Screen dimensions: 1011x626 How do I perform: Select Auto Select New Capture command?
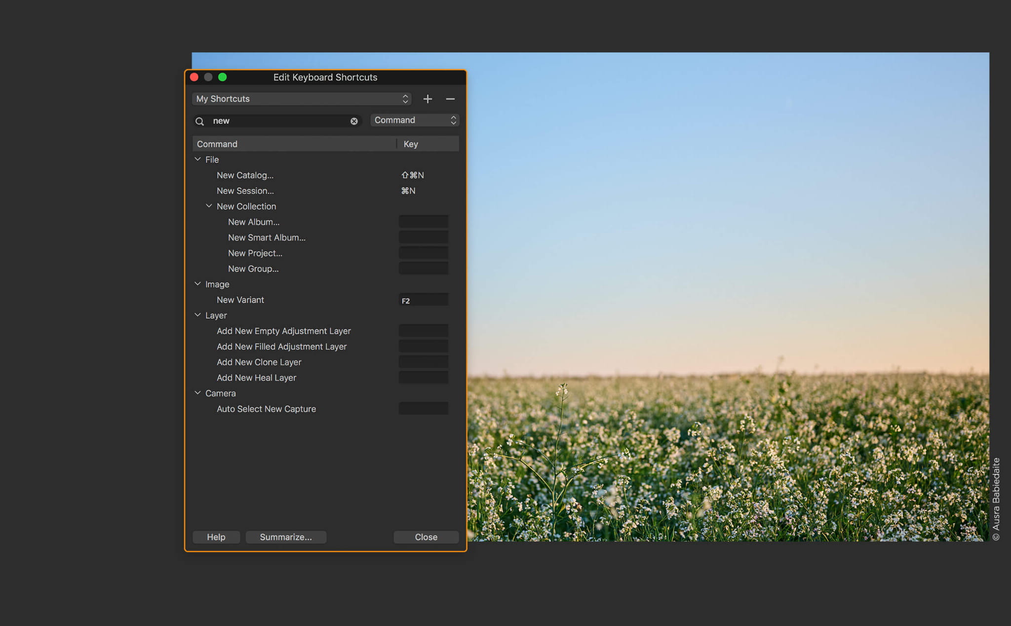tap(266, 409)
